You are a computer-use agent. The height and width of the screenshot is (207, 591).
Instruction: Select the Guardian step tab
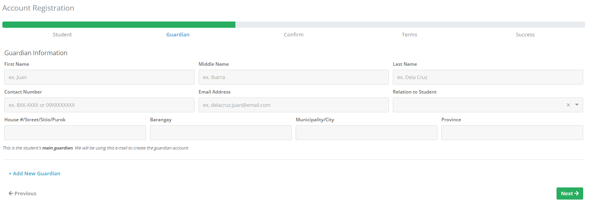pyautogui.click(x=178, y=34)
